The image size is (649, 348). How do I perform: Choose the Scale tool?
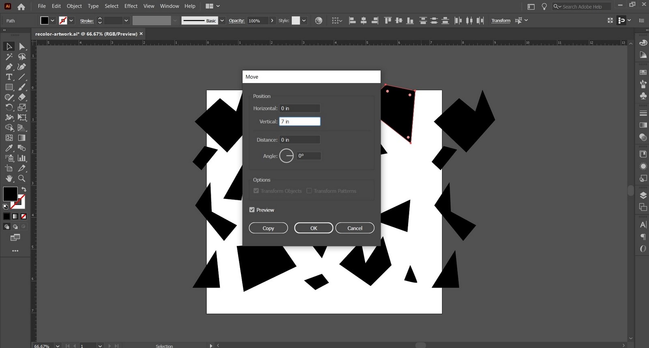(x=22, y=107)
